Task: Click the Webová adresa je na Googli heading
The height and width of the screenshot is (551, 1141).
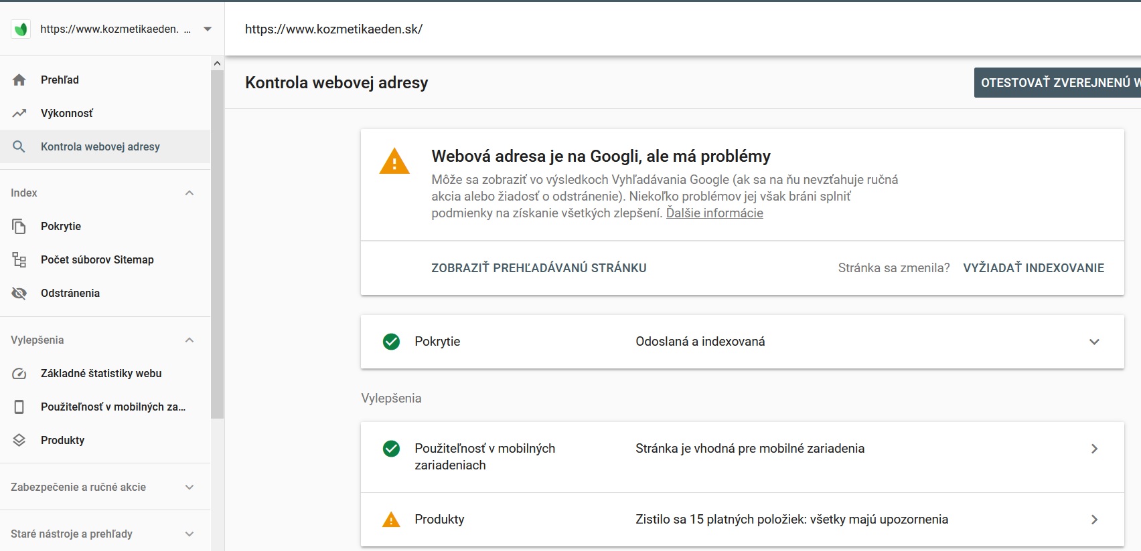Action: (x=601, y=156)
